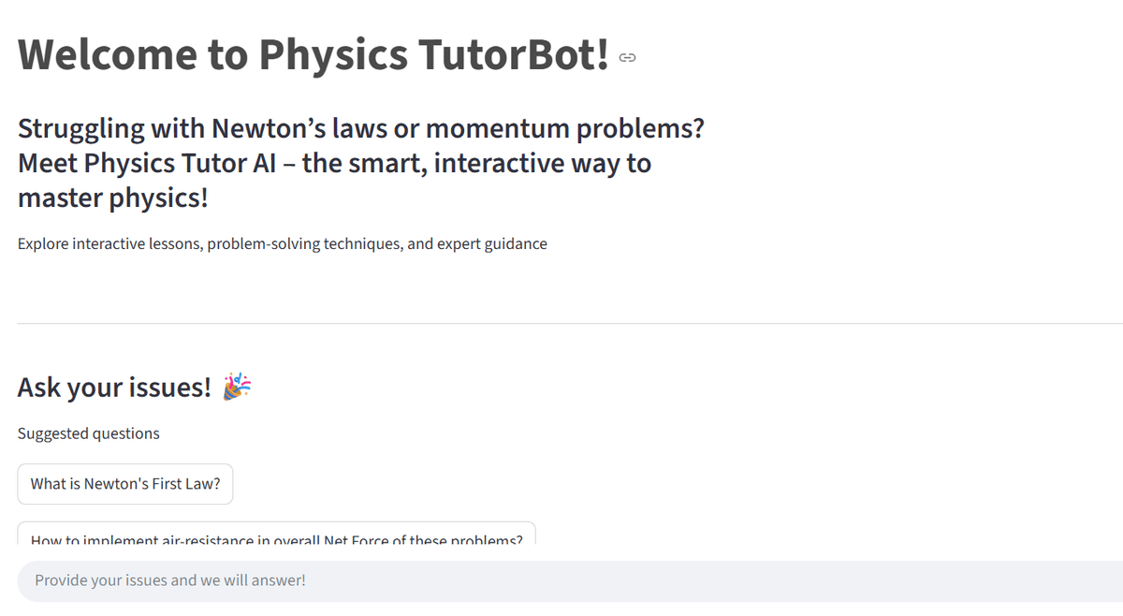1123x616 pixels.
Task: Click the Suggested questions label
Action: coord(88,433)
